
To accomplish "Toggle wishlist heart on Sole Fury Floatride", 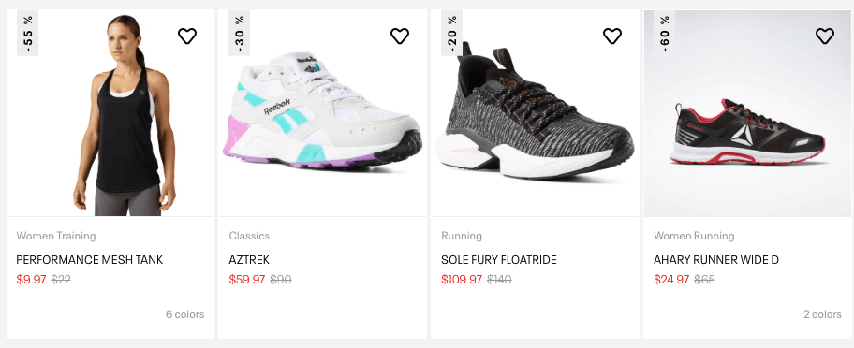I will (x=611, y=36).
